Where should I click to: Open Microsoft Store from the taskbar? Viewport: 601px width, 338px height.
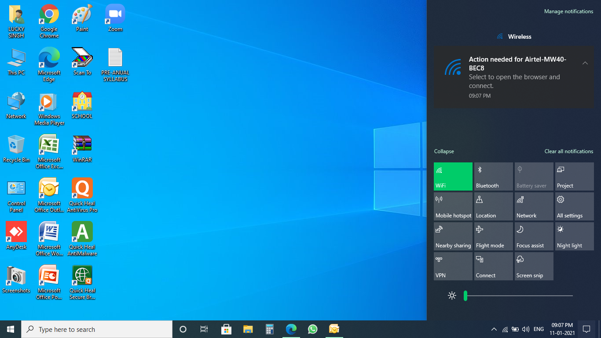226,329
